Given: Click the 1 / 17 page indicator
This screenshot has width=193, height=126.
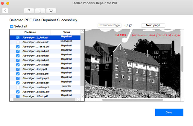Looking at the screenshot, I should pos(128,26).
